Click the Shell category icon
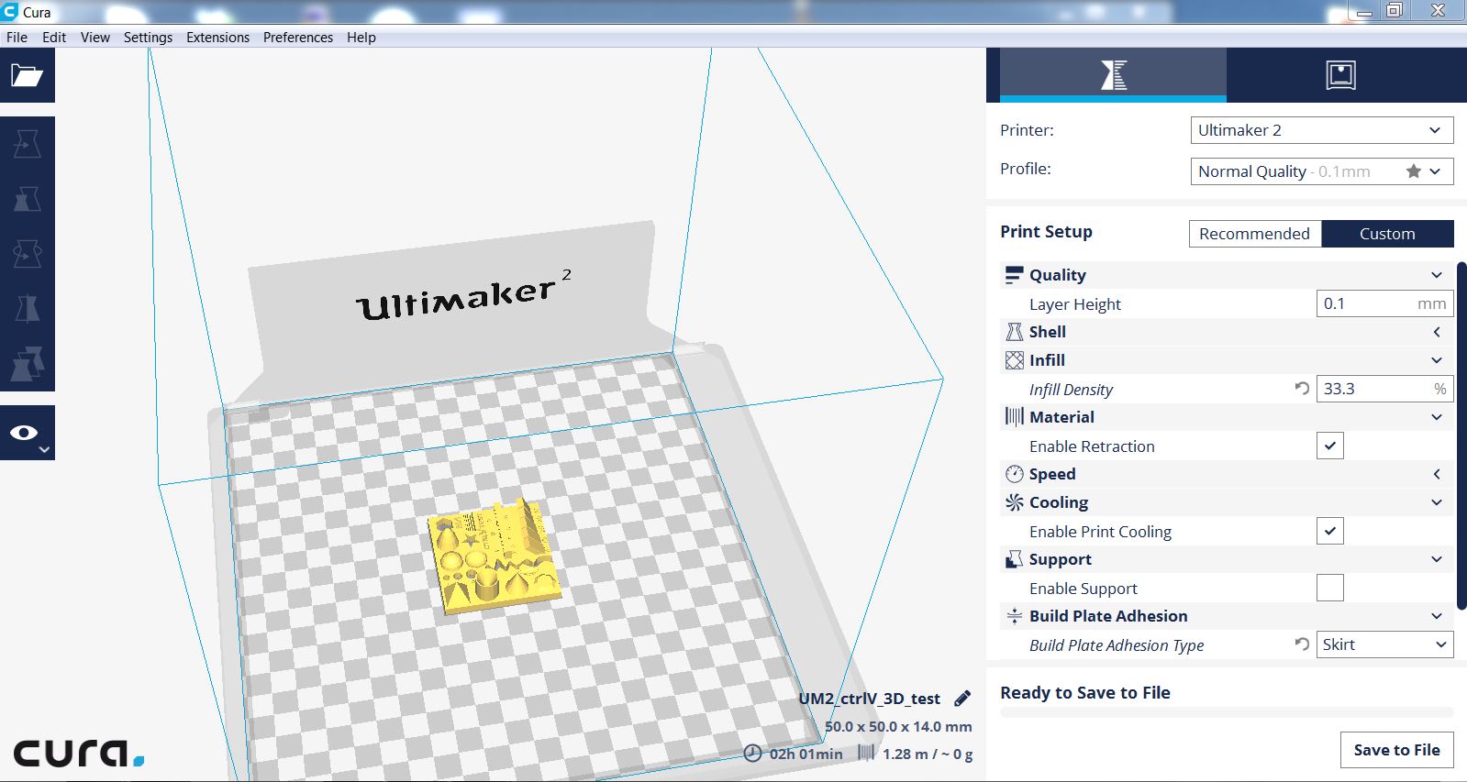This screenshot has width=1467, height=782. [1014, 332]
